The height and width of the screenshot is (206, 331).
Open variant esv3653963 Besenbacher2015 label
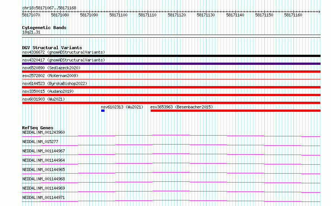181,107
